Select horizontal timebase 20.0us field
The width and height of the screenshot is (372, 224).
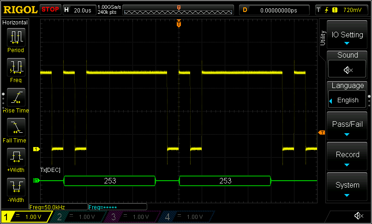click(79, 10)
